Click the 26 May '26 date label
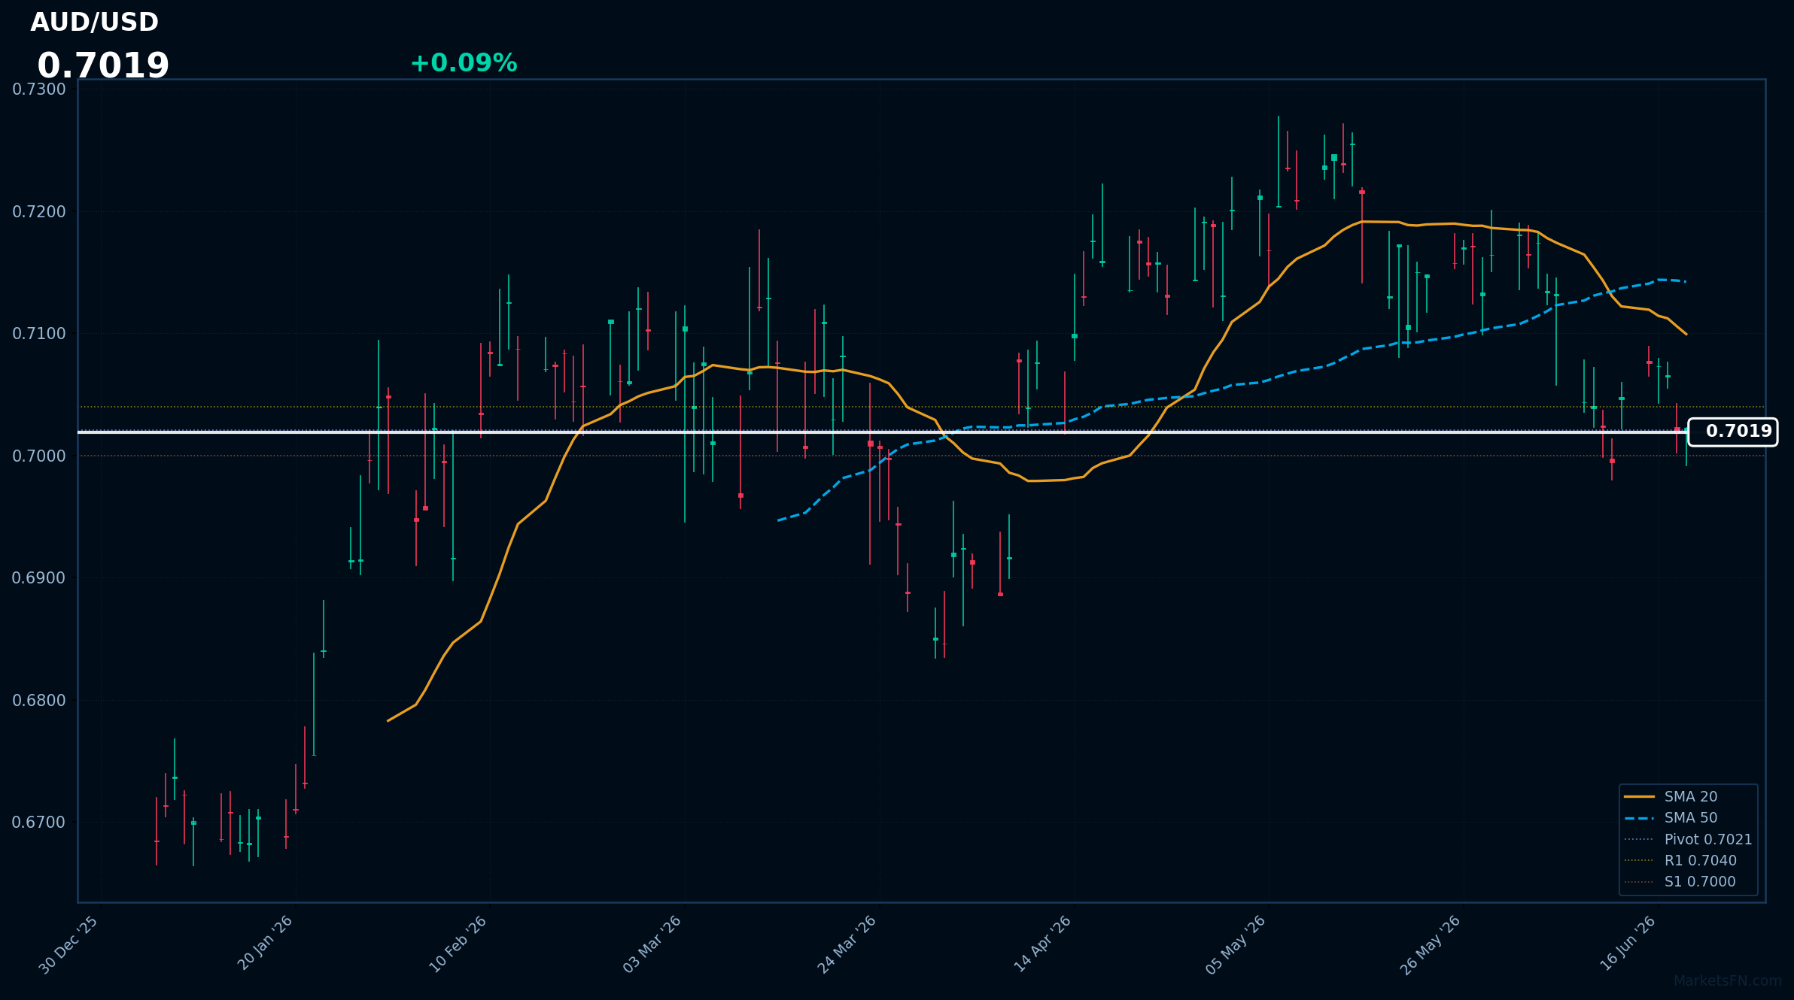 pyautogui.click(x=1430, y=946)
